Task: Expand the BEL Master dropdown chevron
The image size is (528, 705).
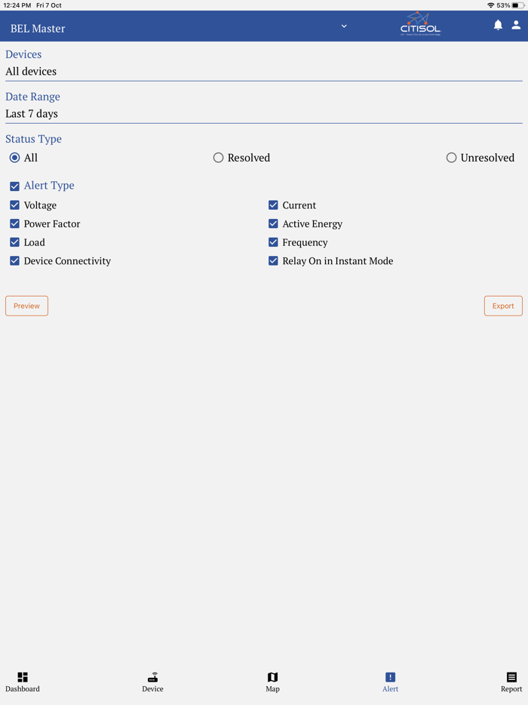Action: point(344,26)
